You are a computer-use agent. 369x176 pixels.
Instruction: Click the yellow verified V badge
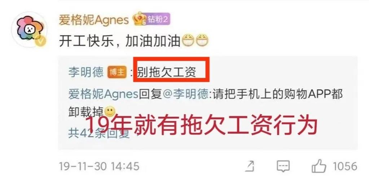pos(41,41)
